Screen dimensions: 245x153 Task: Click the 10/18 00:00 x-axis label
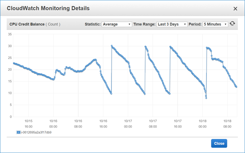coord(203,124)
